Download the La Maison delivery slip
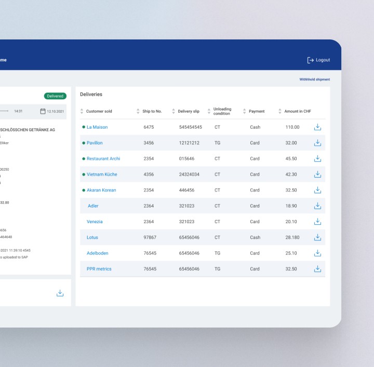The height and width of the screenshot is (367, 374). point(317,127)
